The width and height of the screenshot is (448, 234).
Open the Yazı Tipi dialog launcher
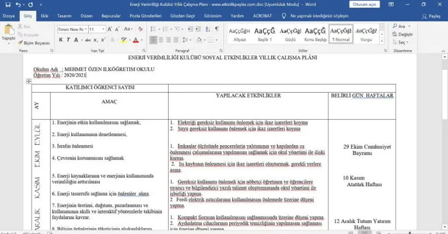(x=143, y=51)
